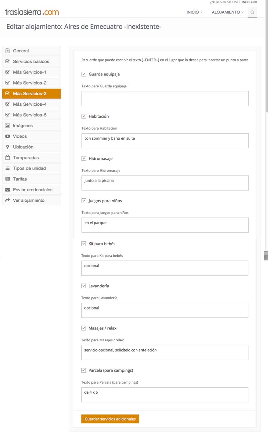Screen dimensions: 268x442
Task: Click the search magnifier icon in header
Action: (252, 12)
